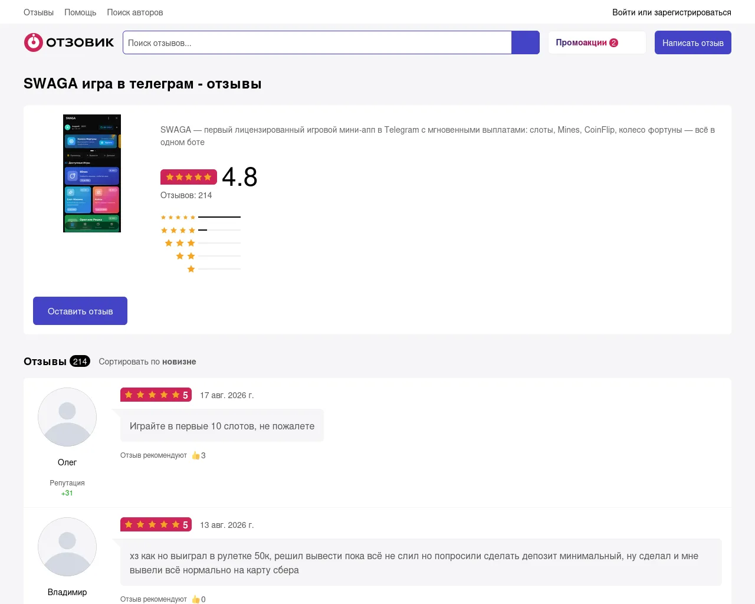
Task: Click the red notification badge on Промоакции
Action: pyautogui.click(x=613, y=42)
